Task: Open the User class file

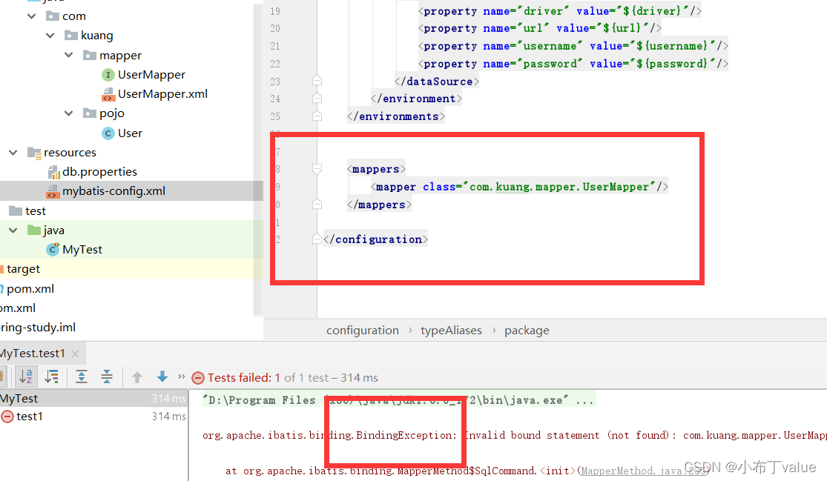Action: (131, 133)
